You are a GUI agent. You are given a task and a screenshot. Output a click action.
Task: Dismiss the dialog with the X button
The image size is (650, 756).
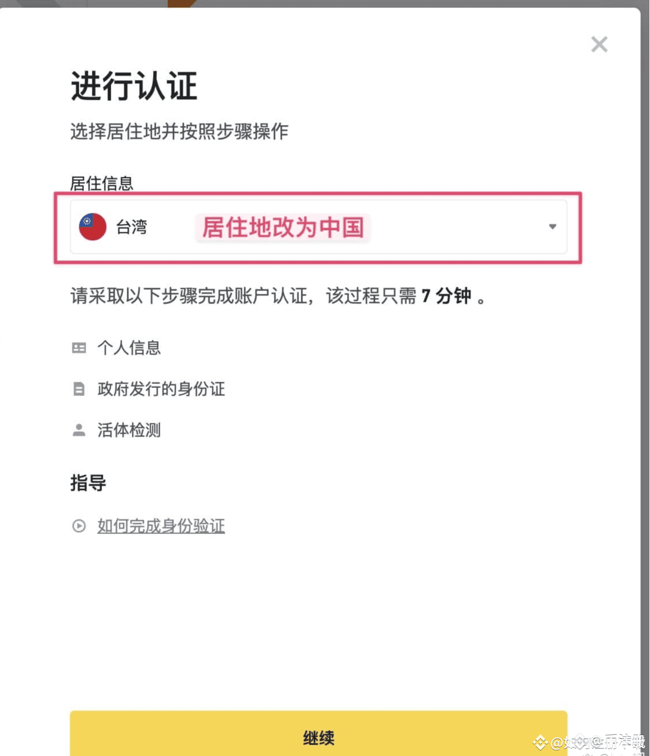599,44
